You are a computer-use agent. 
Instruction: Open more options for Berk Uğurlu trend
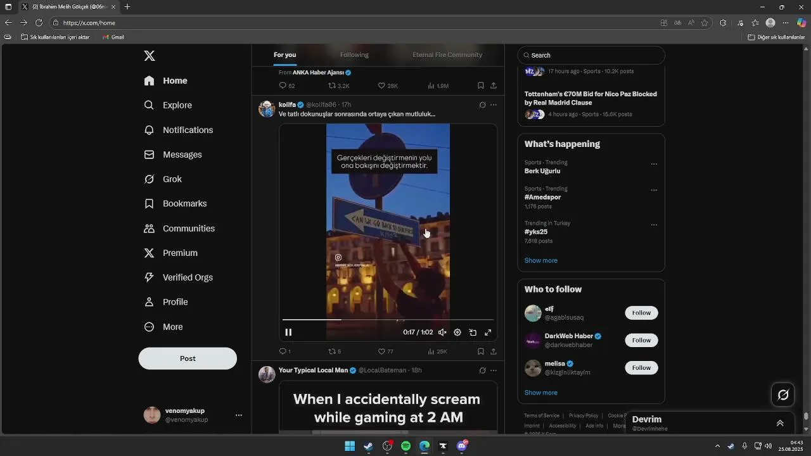click(654, 164)
